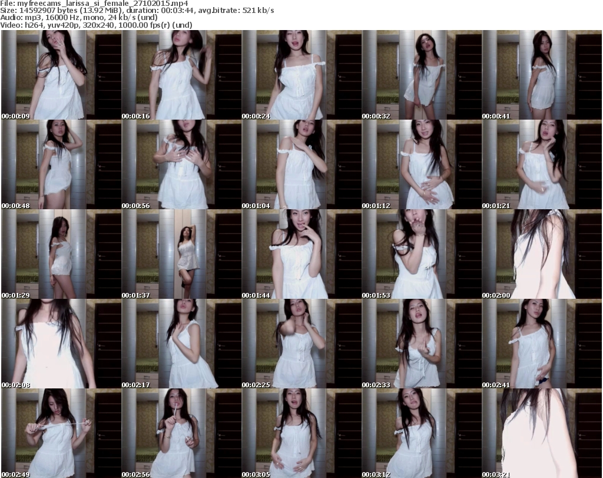This screenshot has height=478, width=603.
Task: Select the 00:02:41 preview thumbnail
Action: coord(542,344)
